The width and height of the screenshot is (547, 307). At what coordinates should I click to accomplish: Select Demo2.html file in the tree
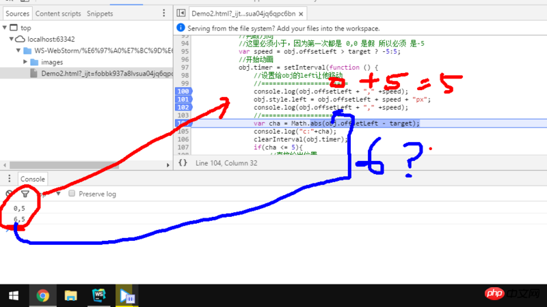click(87, 74)
